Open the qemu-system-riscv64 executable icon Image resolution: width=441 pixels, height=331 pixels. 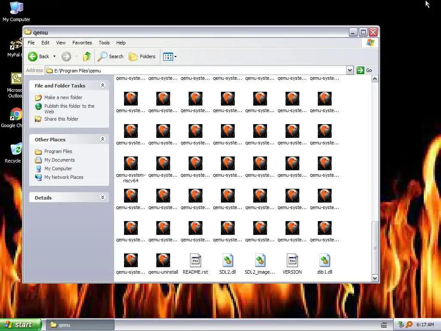131,163
